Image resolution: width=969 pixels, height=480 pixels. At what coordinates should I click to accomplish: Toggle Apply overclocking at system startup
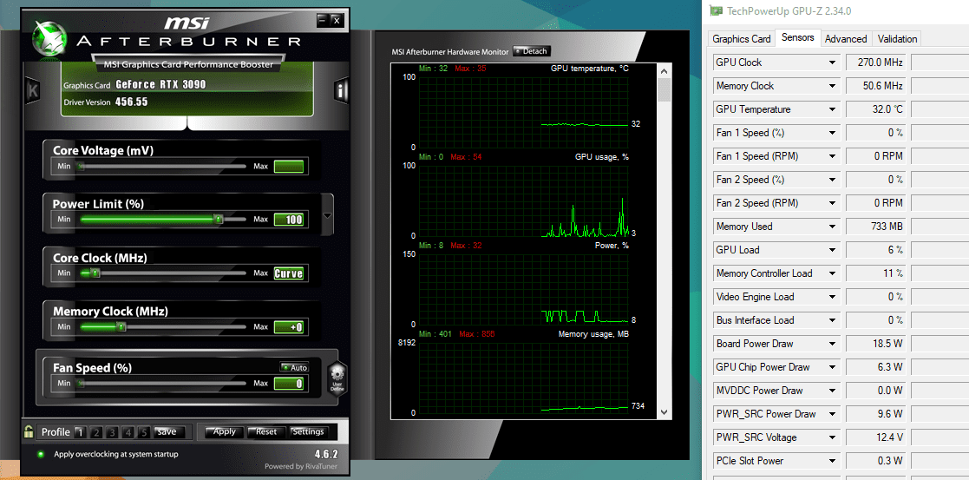coord(41,454)
